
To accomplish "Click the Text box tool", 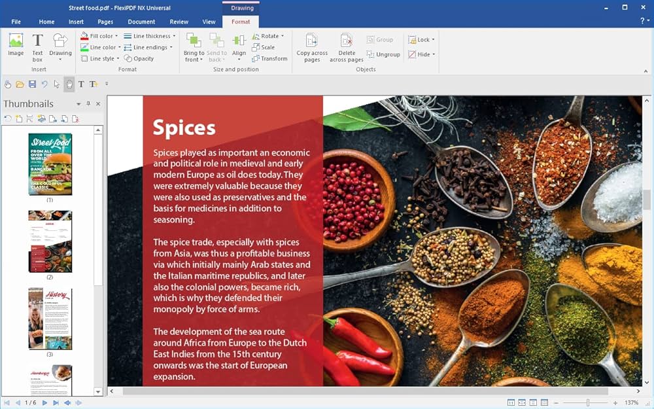I will pos(37,47).
